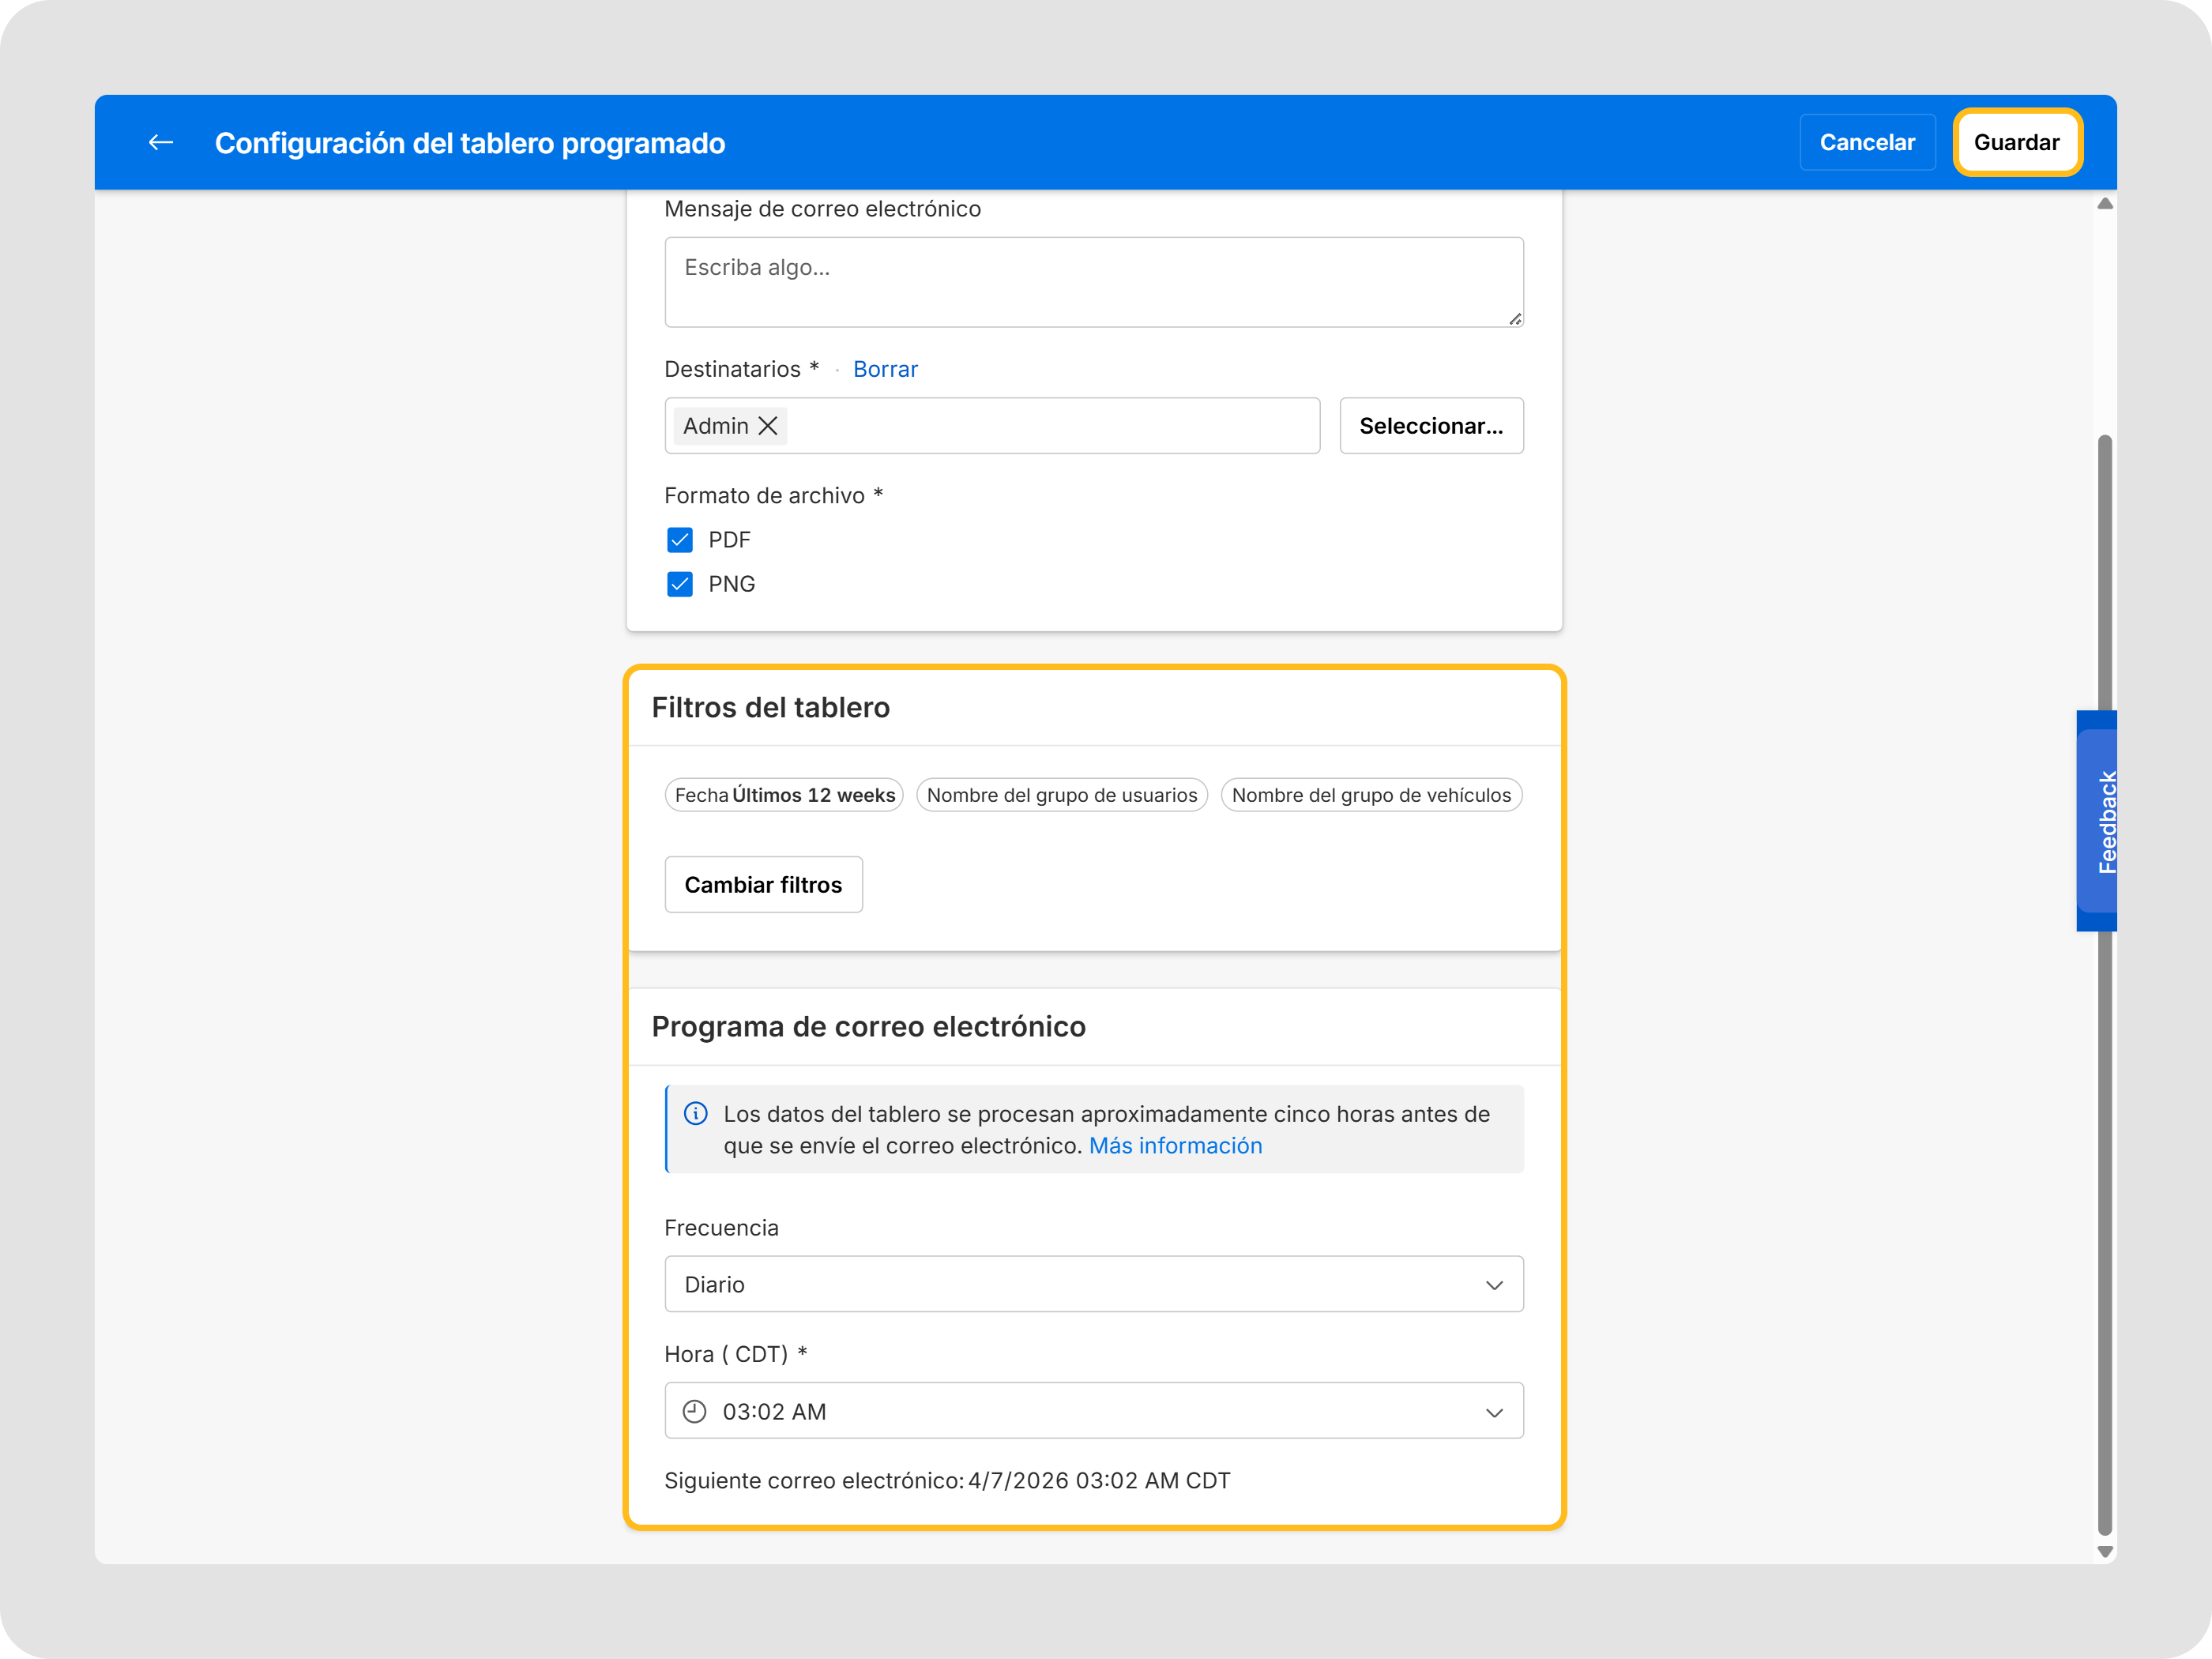Click inside the Escriba algo message field
The width and height of the screenshot is (2212, 1659).
pyautogui.click(x=1094, y=281)
